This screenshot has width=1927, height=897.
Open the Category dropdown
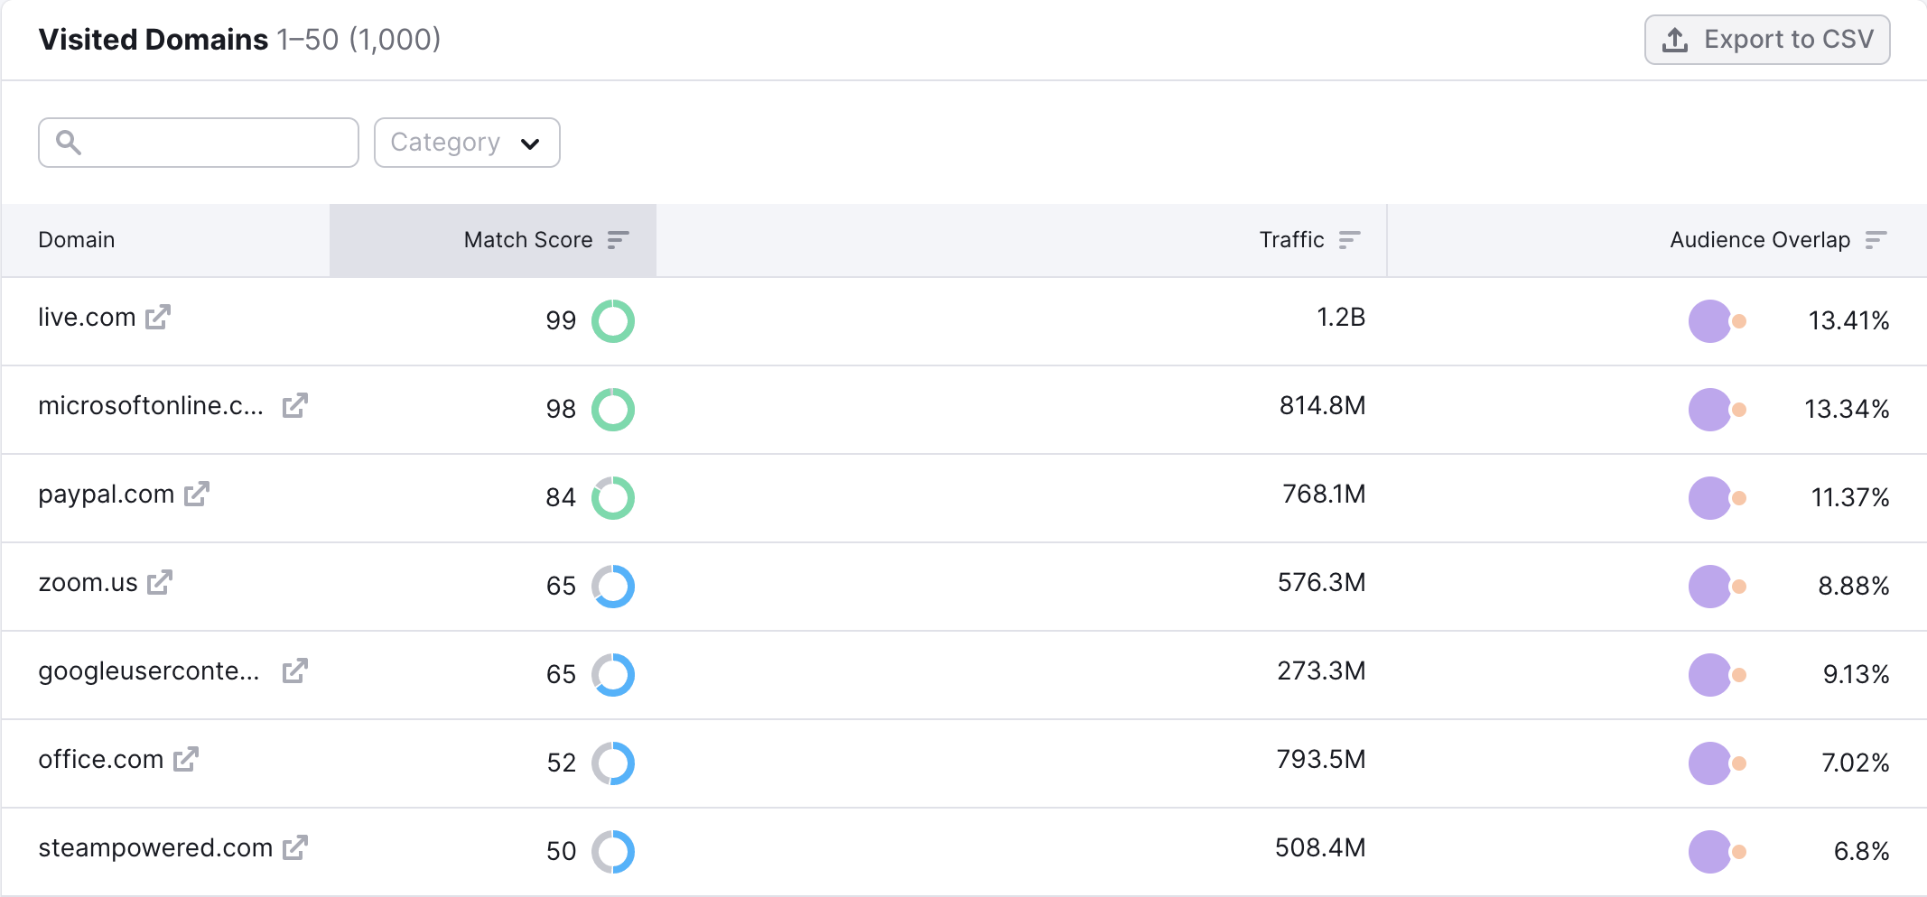467,143
